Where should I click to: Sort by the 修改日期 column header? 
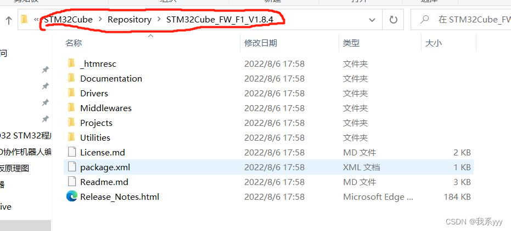(x=261, y=43)
